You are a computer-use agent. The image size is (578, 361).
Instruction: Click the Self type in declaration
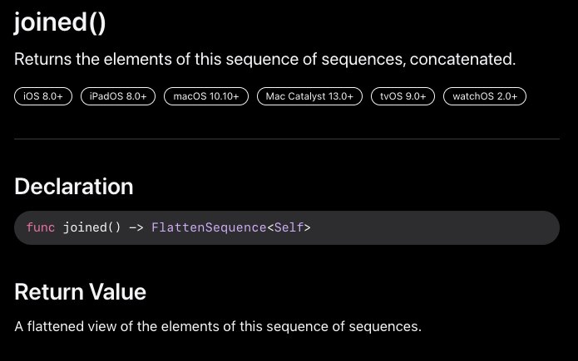tap(289, 227)
